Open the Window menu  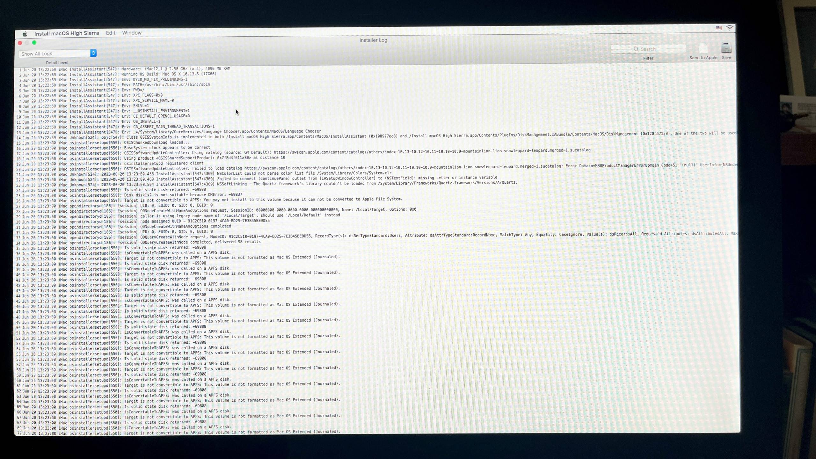pos(132,33)
